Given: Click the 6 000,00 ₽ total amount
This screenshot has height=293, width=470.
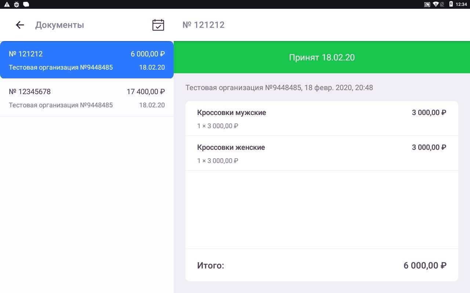Looking at the screenshot, I should coord(425,266).
